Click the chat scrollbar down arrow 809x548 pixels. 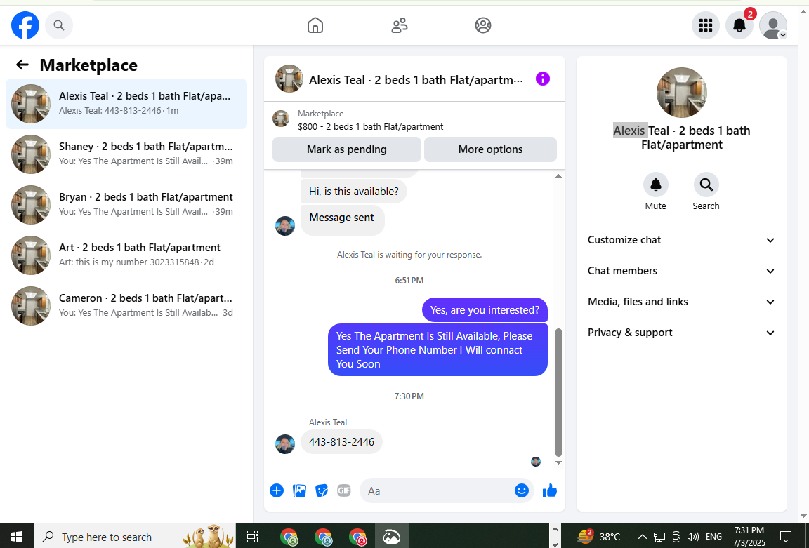point(558,463)
